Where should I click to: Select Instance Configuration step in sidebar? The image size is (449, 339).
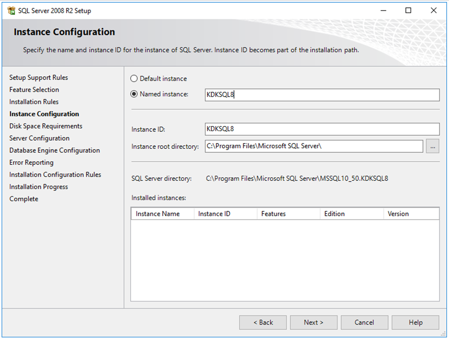click(x=44, y=114)
